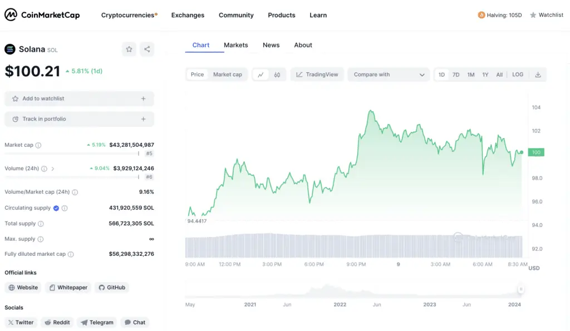Click the CoinMarketCap logo

pos(42,15)
